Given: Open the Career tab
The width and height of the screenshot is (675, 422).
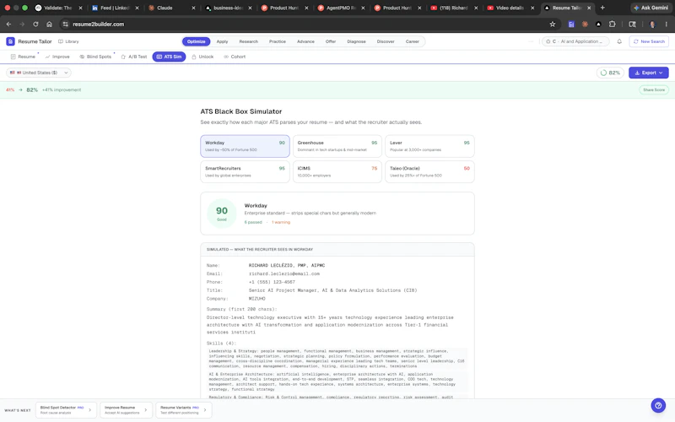Looking at the screenshot, I should coord(412,41).
